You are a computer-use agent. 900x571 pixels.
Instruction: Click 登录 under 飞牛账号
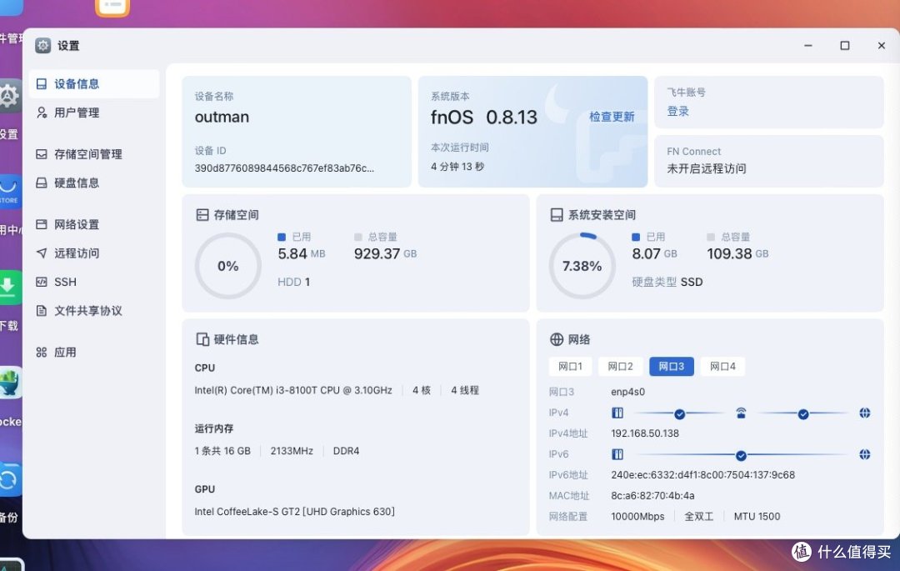click(677, 112)
